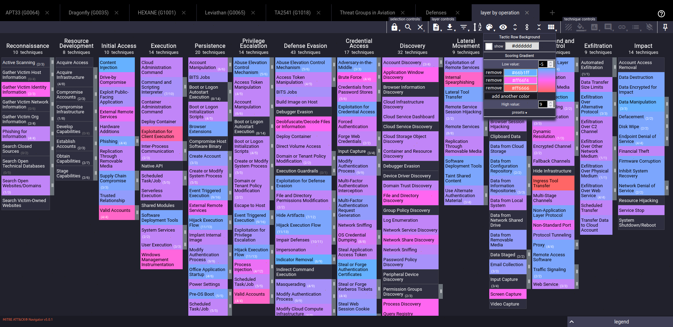
Task: Click the A-Z sorting icon
Action: coord(477,27)
